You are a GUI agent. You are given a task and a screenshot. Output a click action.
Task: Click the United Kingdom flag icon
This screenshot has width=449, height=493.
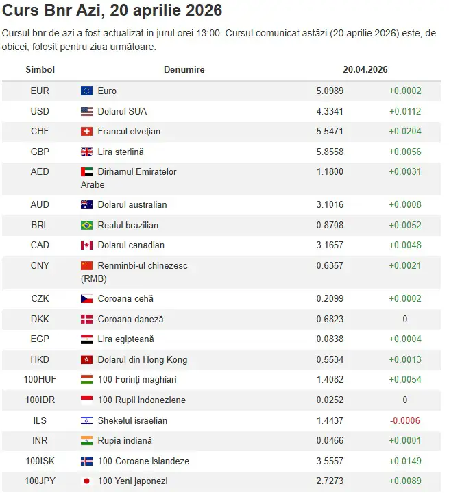[x=86, y=152]
